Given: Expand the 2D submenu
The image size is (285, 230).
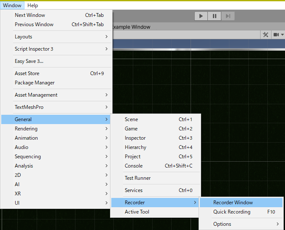Looking at the screenshot, I should click(x=56, y=175).
